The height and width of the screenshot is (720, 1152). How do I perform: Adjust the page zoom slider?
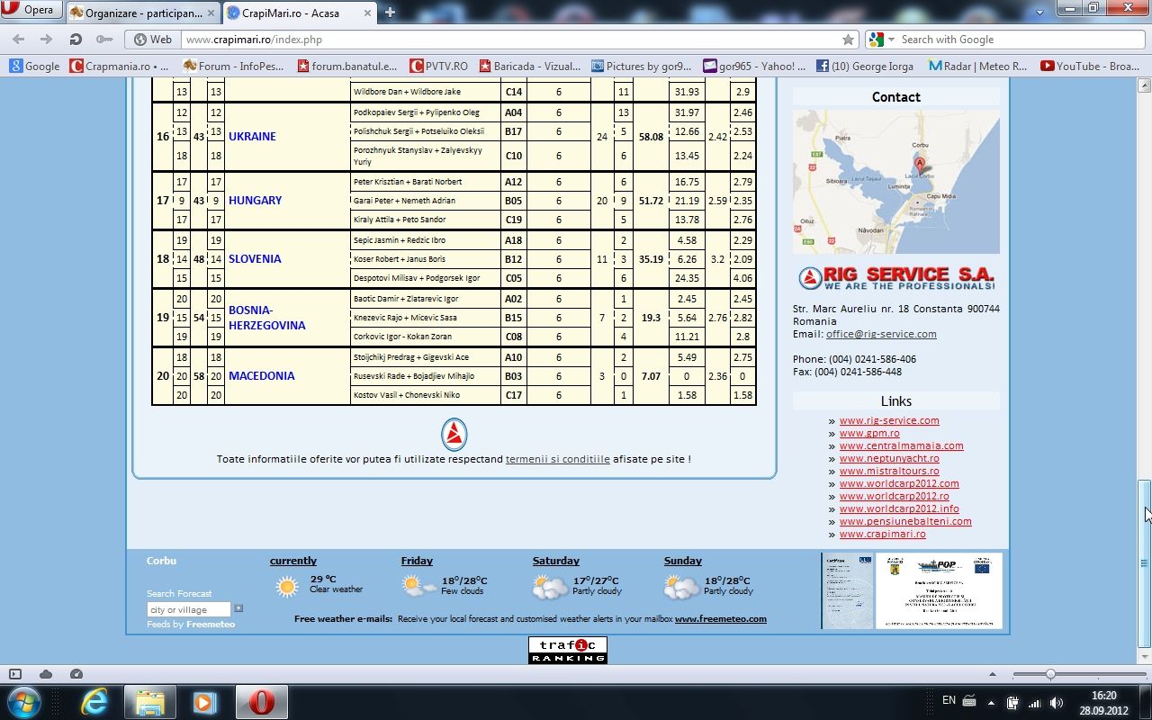point(1050,674)
